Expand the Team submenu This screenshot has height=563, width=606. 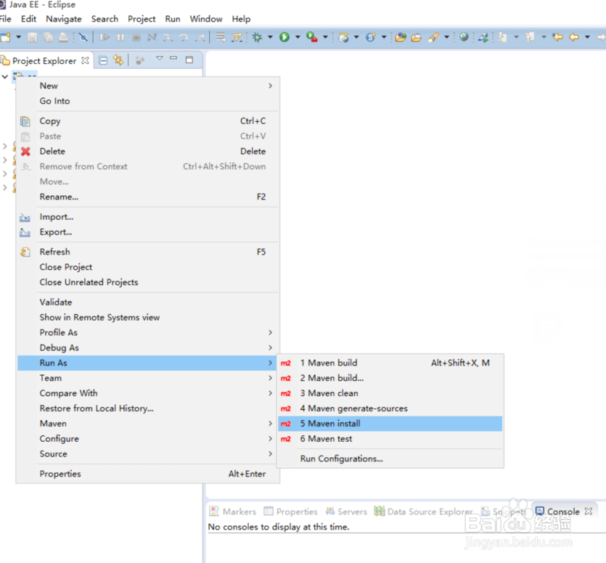(x=147, y=378)
